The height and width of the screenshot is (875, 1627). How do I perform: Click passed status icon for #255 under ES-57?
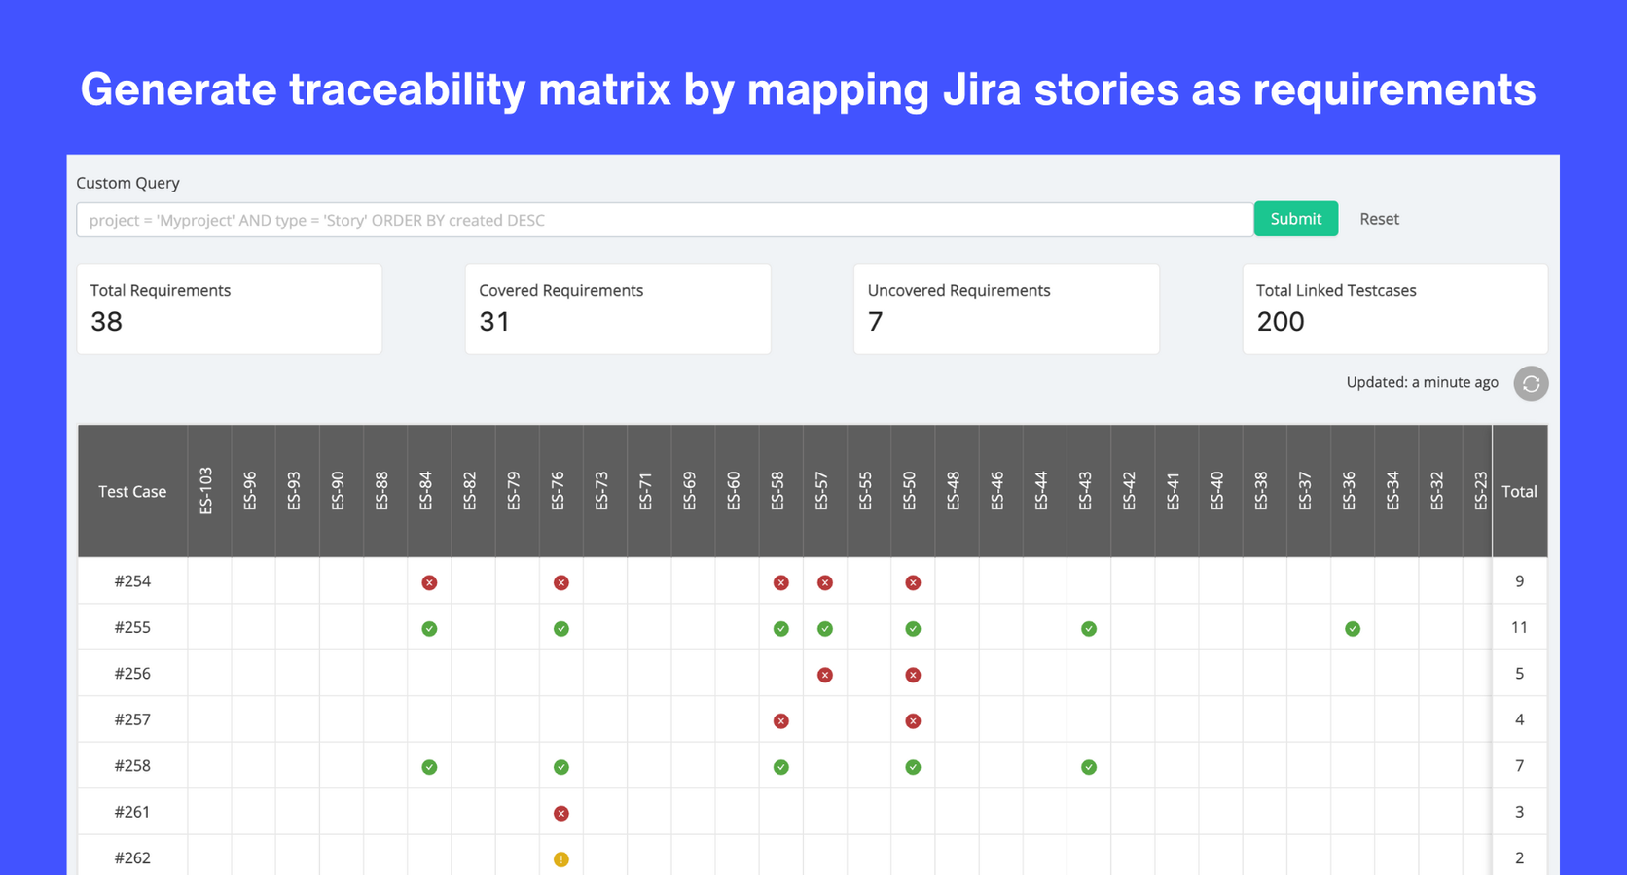coord(825,629)
